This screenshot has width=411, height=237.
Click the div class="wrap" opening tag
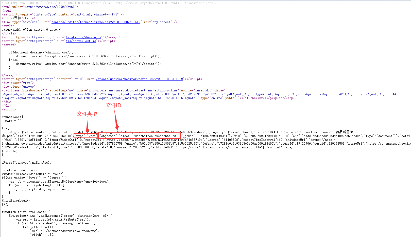coord(18,83)
